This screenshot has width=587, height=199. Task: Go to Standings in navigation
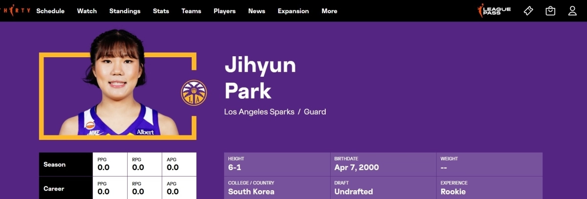[125, 11]
